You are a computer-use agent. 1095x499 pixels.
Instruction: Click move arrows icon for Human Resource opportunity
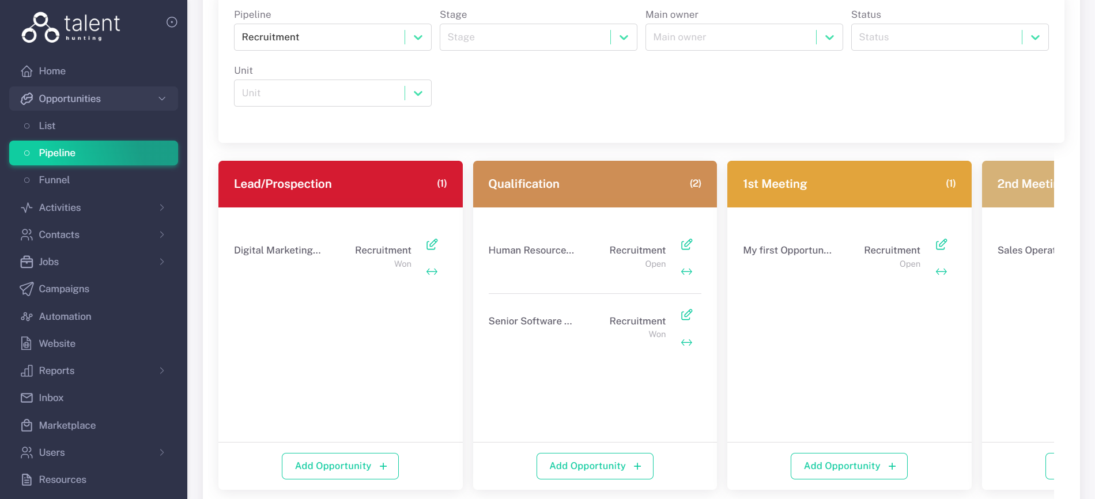coord(686,272)
